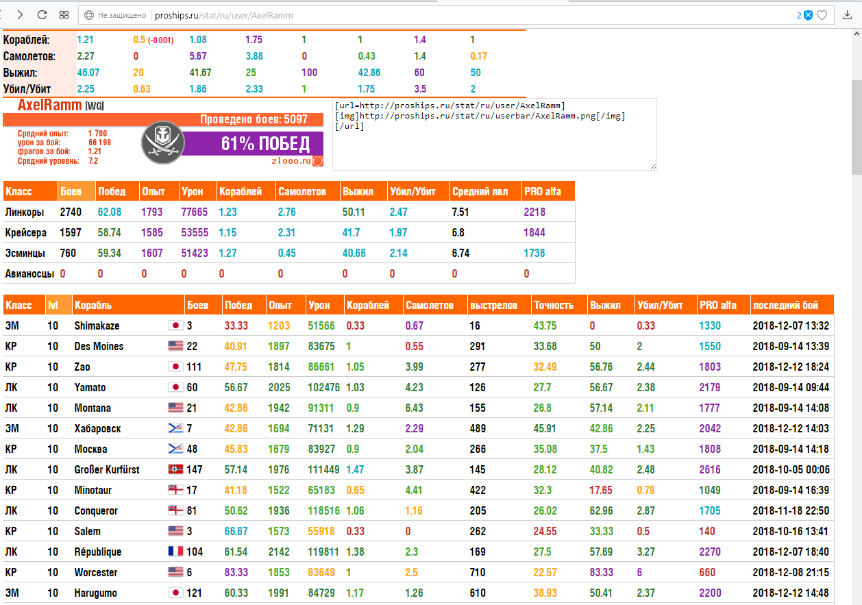The height and width of the screenshot is (605, 862).
Task: Sort ships by the Точность column header
Action: 558,305
